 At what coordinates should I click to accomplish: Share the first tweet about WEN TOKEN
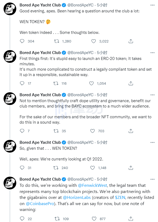click(x=131, y=41)
